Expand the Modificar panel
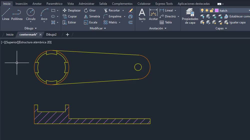Image resolution: width=250 pixels, height=140 pixels. click(98, 28)
